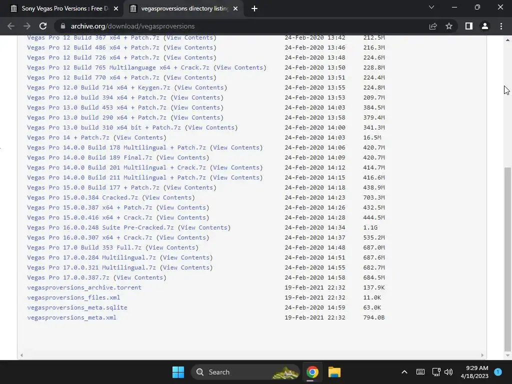View Contents of Vegas Pro 12 Build 770
512x384 pixels.
(x=189, y=77)
